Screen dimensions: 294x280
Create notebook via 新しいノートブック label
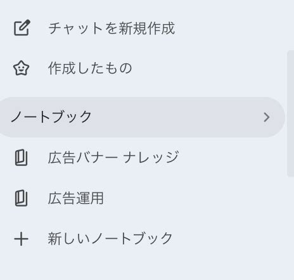[110, 239]
